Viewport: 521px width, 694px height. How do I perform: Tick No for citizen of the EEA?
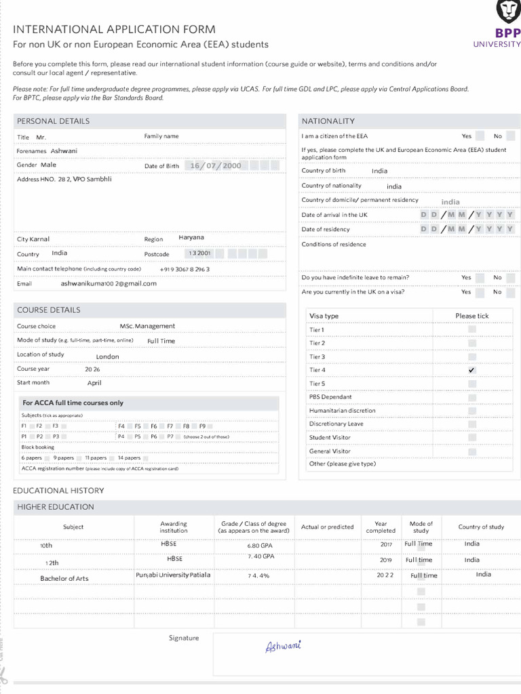coord(511,136)
